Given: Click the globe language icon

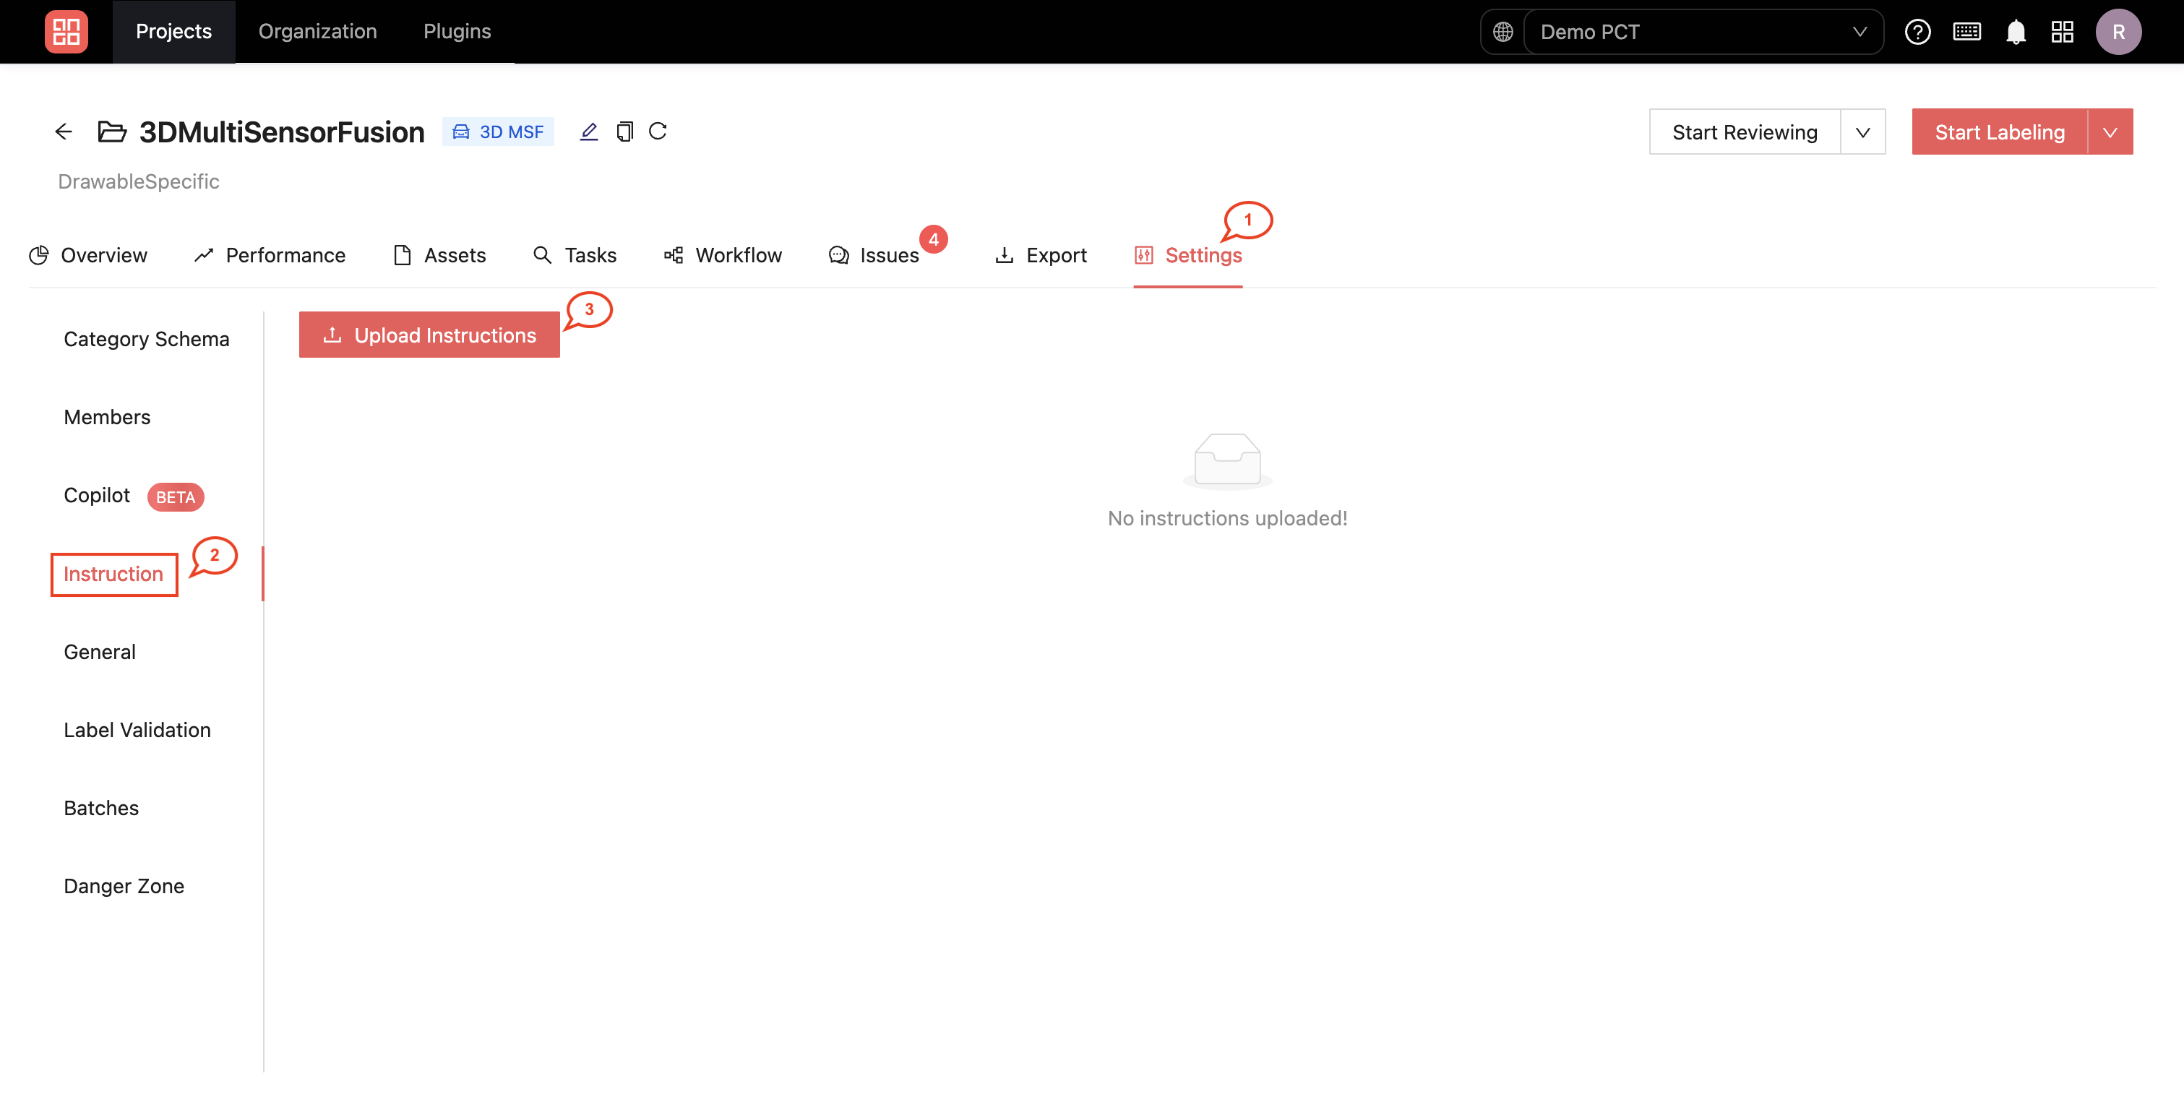Looking at the screenshot, I should coord(1502,33).
